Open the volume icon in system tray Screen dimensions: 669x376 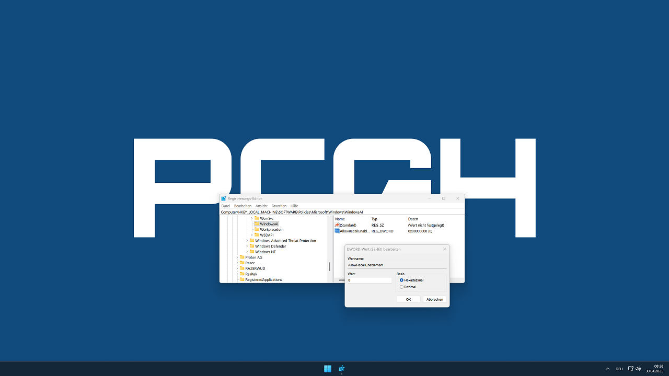(638, 369)
